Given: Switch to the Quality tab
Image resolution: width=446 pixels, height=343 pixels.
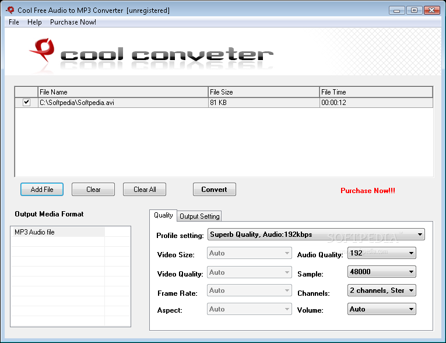Looking at the screenshot, I should 163,215.
